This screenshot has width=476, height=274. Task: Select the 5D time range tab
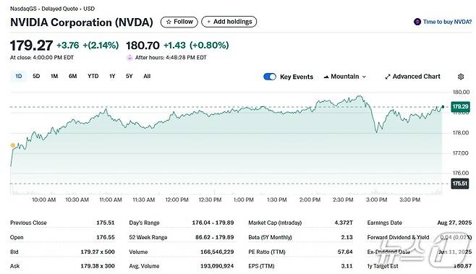(x=36, y=76)
